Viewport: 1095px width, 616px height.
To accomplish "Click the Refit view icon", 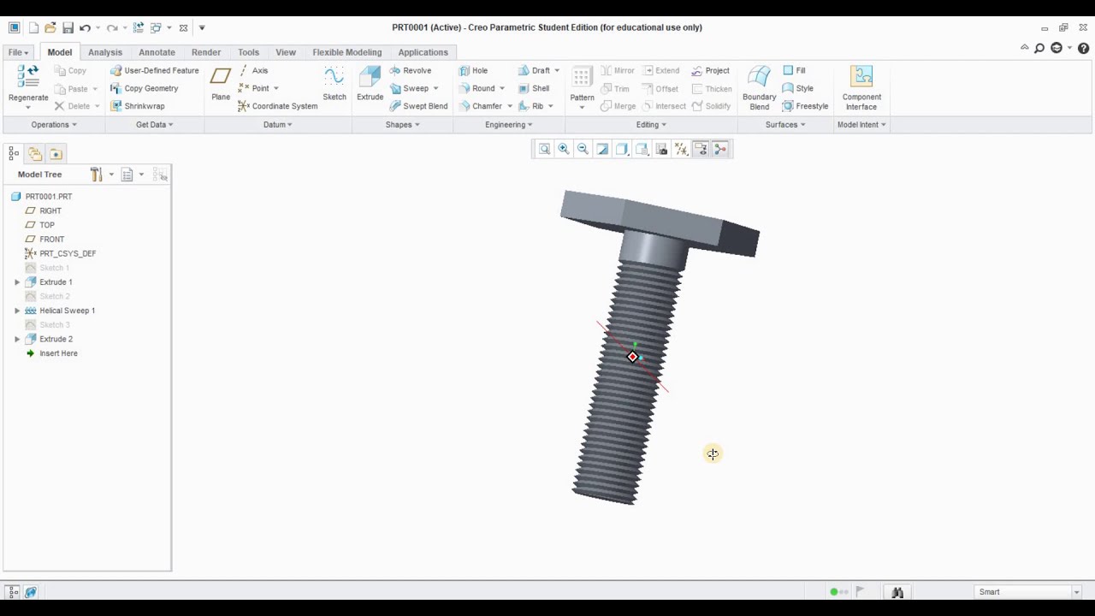I will pos(544,149).
